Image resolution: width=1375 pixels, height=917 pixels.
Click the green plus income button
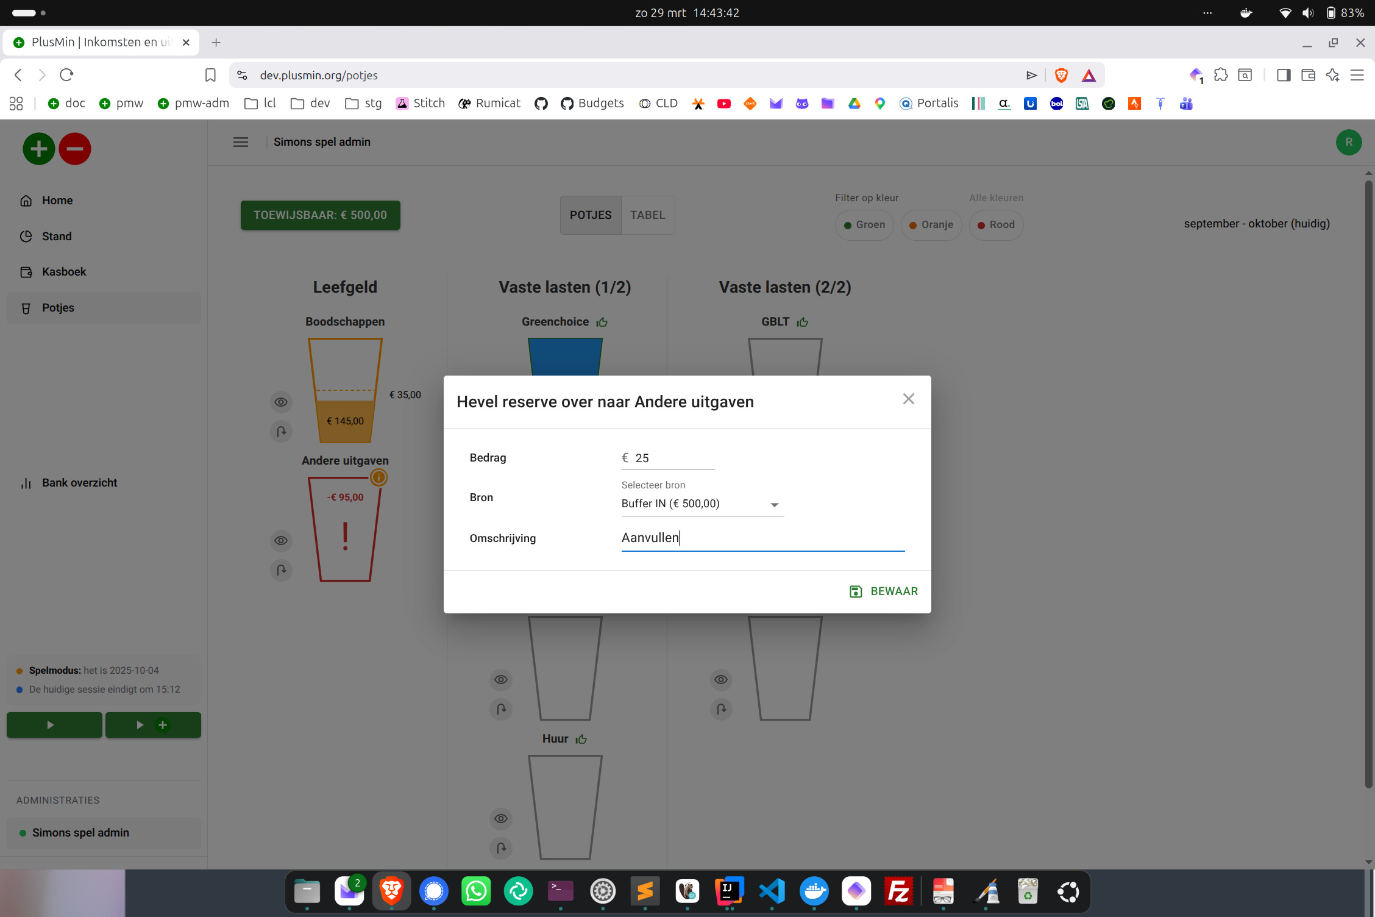[x=38, y=149]
